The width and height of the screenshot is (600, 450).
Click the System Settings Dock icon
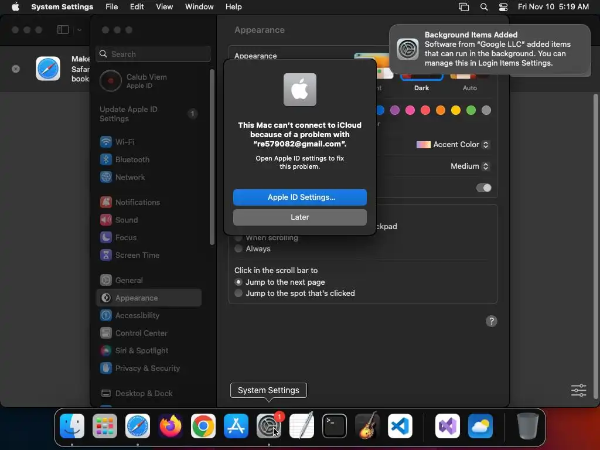coord(268,426)
